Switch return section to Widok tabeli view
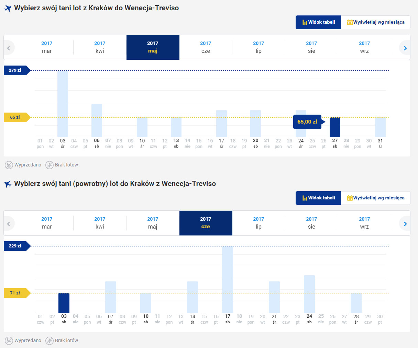 coord(318,198)
